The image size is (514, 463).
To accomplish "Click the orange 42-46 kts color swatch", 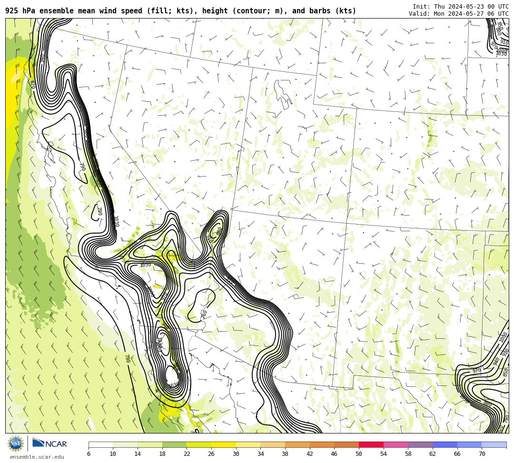I will click(322, 444).
